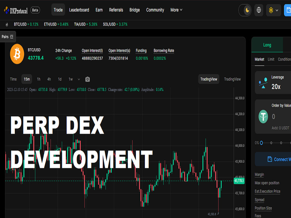Viewport: 291px width, 218px height.
Task: Expand the BNB network selector
Action: (x=274, y=10)
